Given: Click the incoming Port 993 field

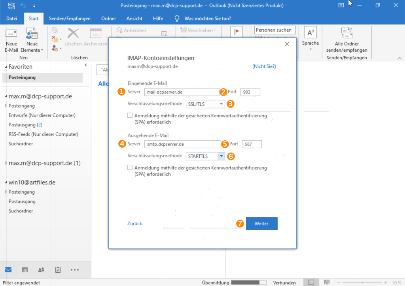Looking at the screenshot, I should tap(250, 92).
